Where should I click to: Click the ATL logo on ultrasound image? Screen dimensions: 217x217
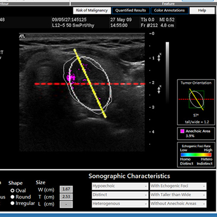click(22, 36)
